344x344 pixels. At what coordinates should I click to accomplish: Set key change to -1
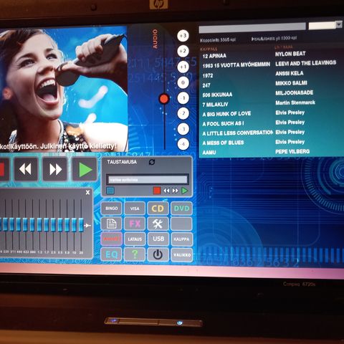pos(183,98)
